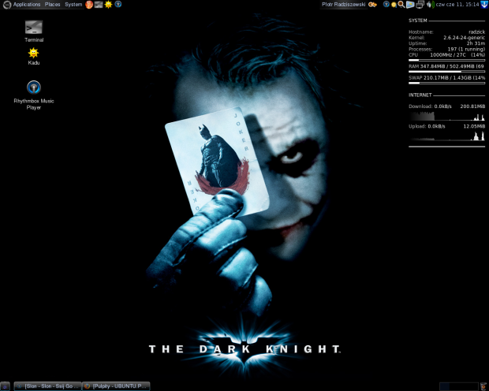Launch Firefox from the top panel launcher
This screenshot has width=489, height=391.
89,5
